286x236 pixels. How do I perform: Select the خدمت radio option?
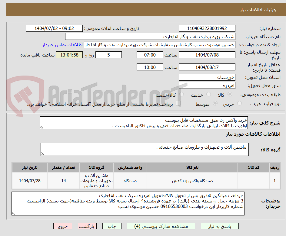(208, 94)
